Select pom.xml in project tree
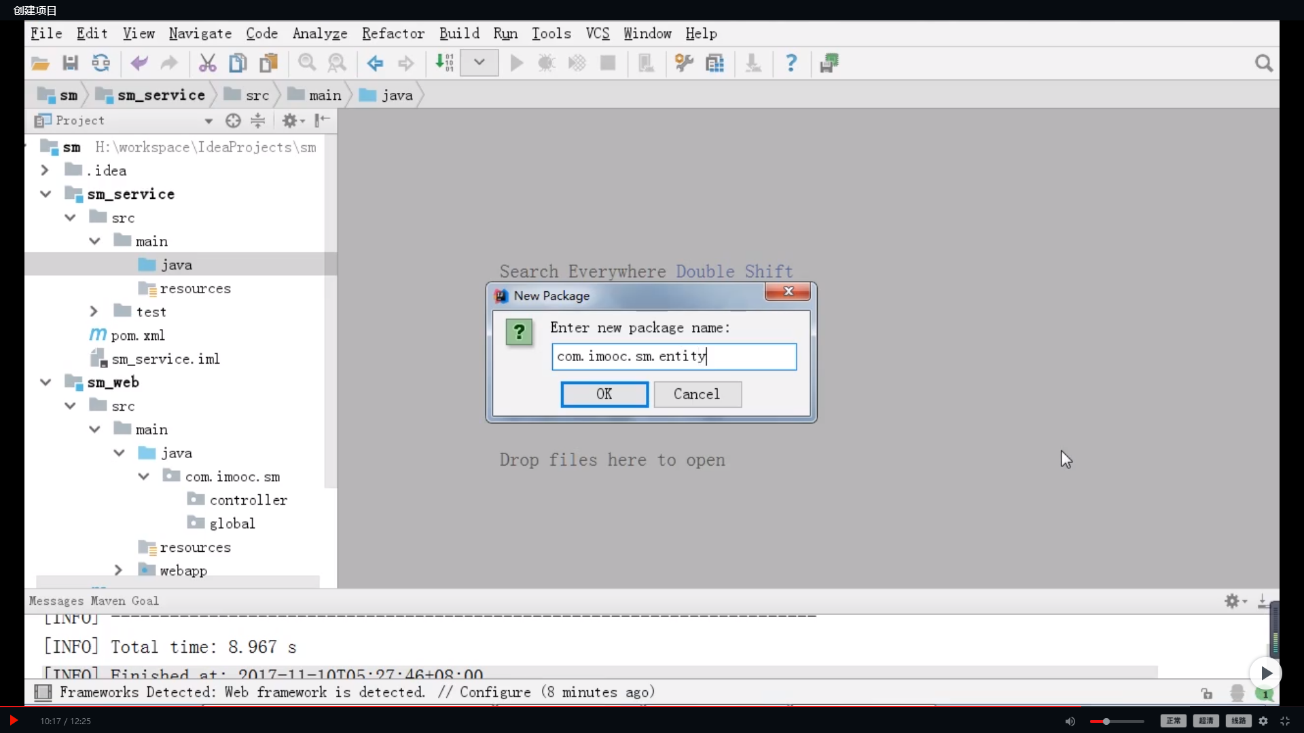Screen dimensions: 1304x733 tap(127, 335)
